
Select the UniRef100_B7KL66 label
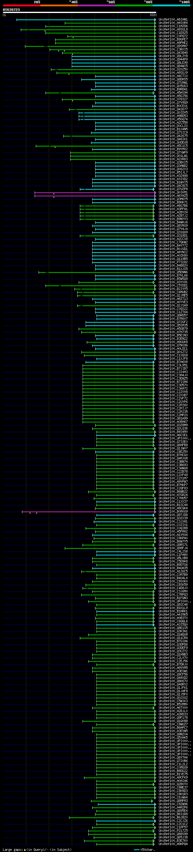click(173, 276)
